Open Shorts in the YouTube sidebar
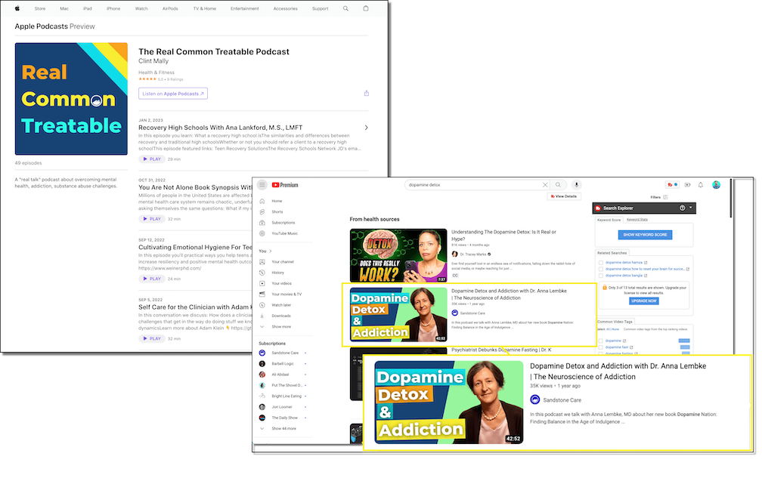 click(277, 212)
